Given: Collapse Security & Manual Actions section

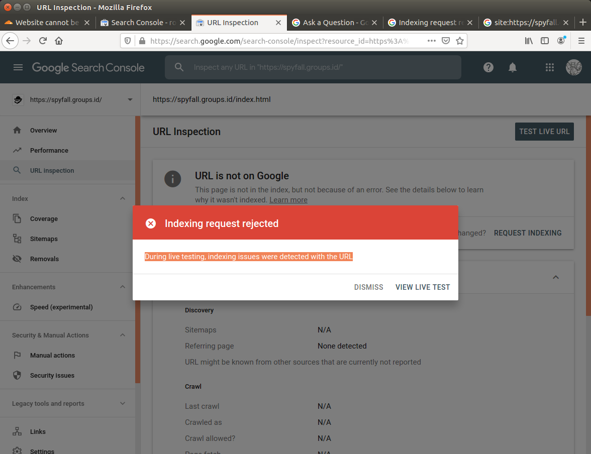Looking at the screenshot, I should click(x=123, y=335).
